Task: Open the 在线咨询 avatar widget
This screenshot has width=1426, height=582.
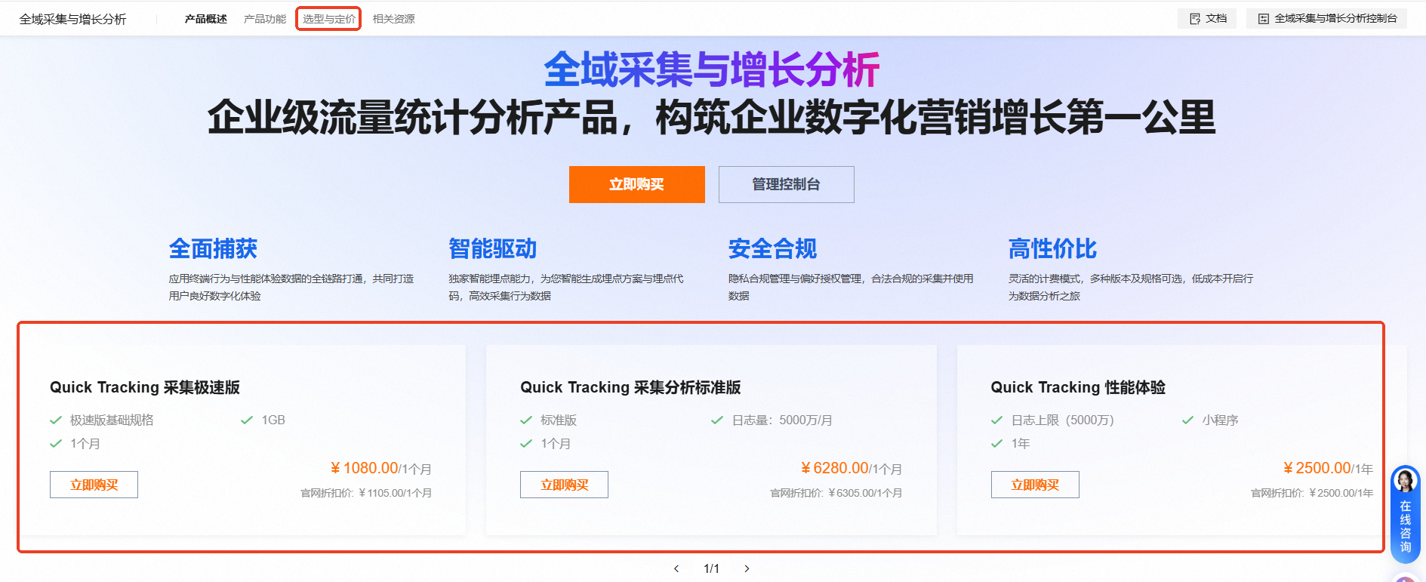Action: [x=1406, y=513]
